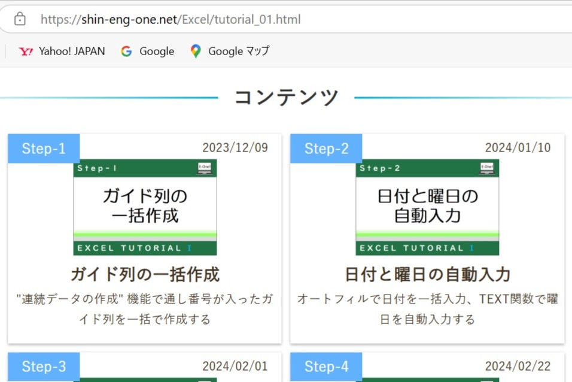Open the Yahoo! JAPAN bookmark
Image resolution: width=572 pixels, height=382 pixels.
coord(62,51)
